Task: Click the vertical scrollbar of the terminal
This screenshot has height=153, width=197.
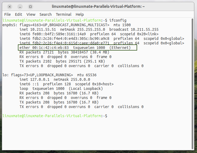Action: [193, 80]
